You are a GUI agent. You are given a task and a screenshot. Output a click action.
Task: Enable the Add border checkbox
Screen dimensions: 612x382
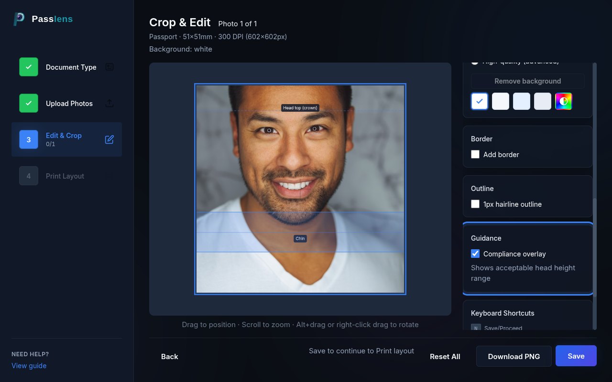click(x=475, y=154)
